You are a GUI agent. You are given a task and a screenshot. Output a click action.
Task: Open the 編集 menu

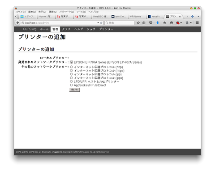[x=32, y=12]
